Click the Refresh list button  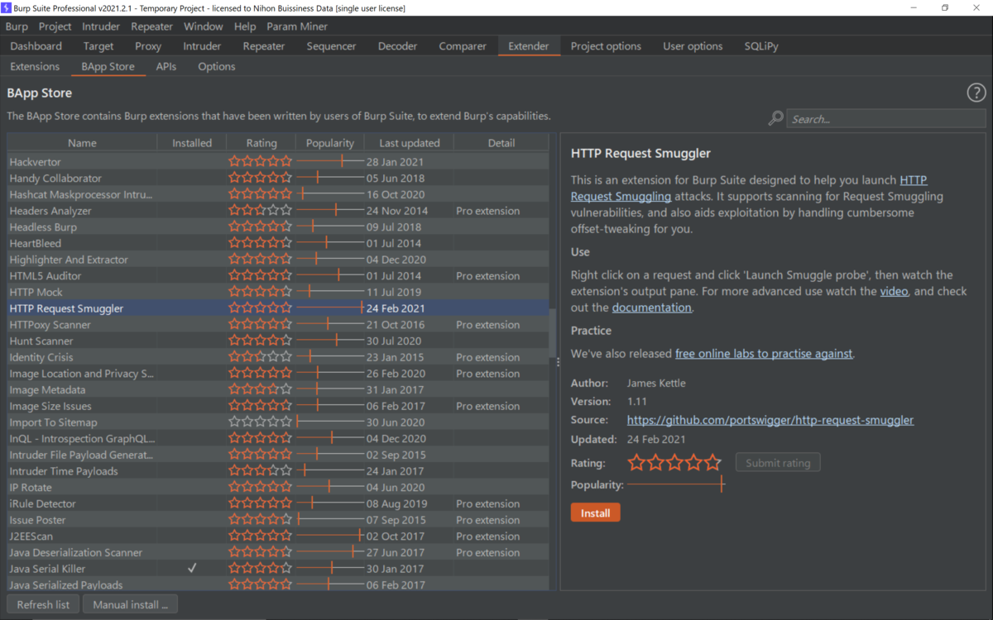pos(43,604)
